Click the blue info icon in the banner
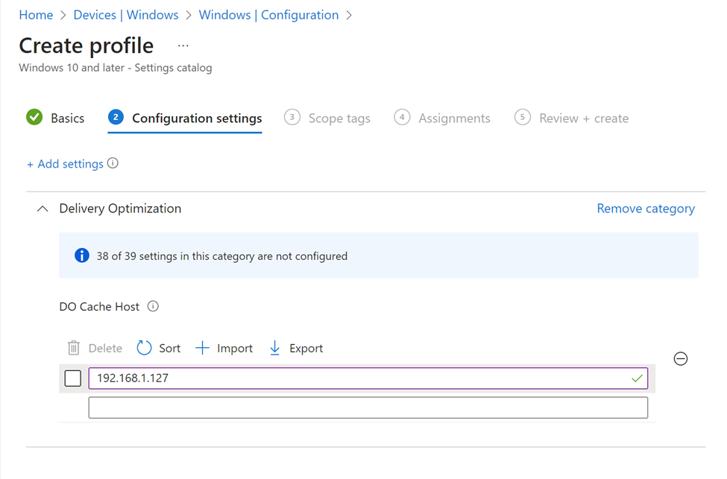The height and width of the screenshot is (479, 727). coord(82,255)
